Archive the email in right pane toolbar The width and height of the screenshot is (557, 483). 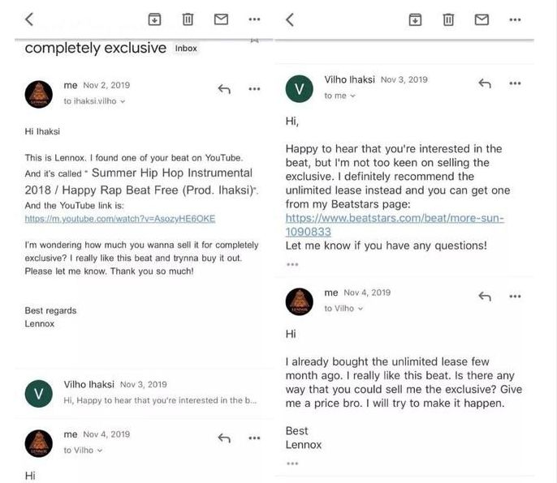click(x=415, y=19)
